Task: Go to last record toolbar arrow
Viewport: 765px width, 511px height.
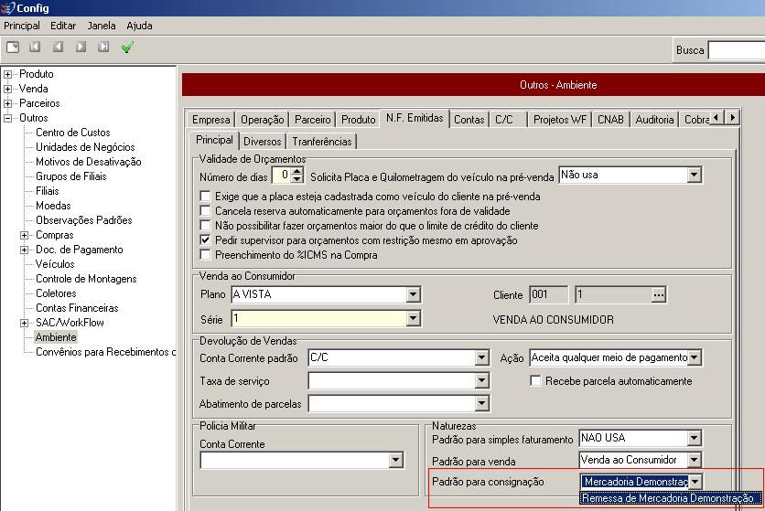Action: coord(103,48)
